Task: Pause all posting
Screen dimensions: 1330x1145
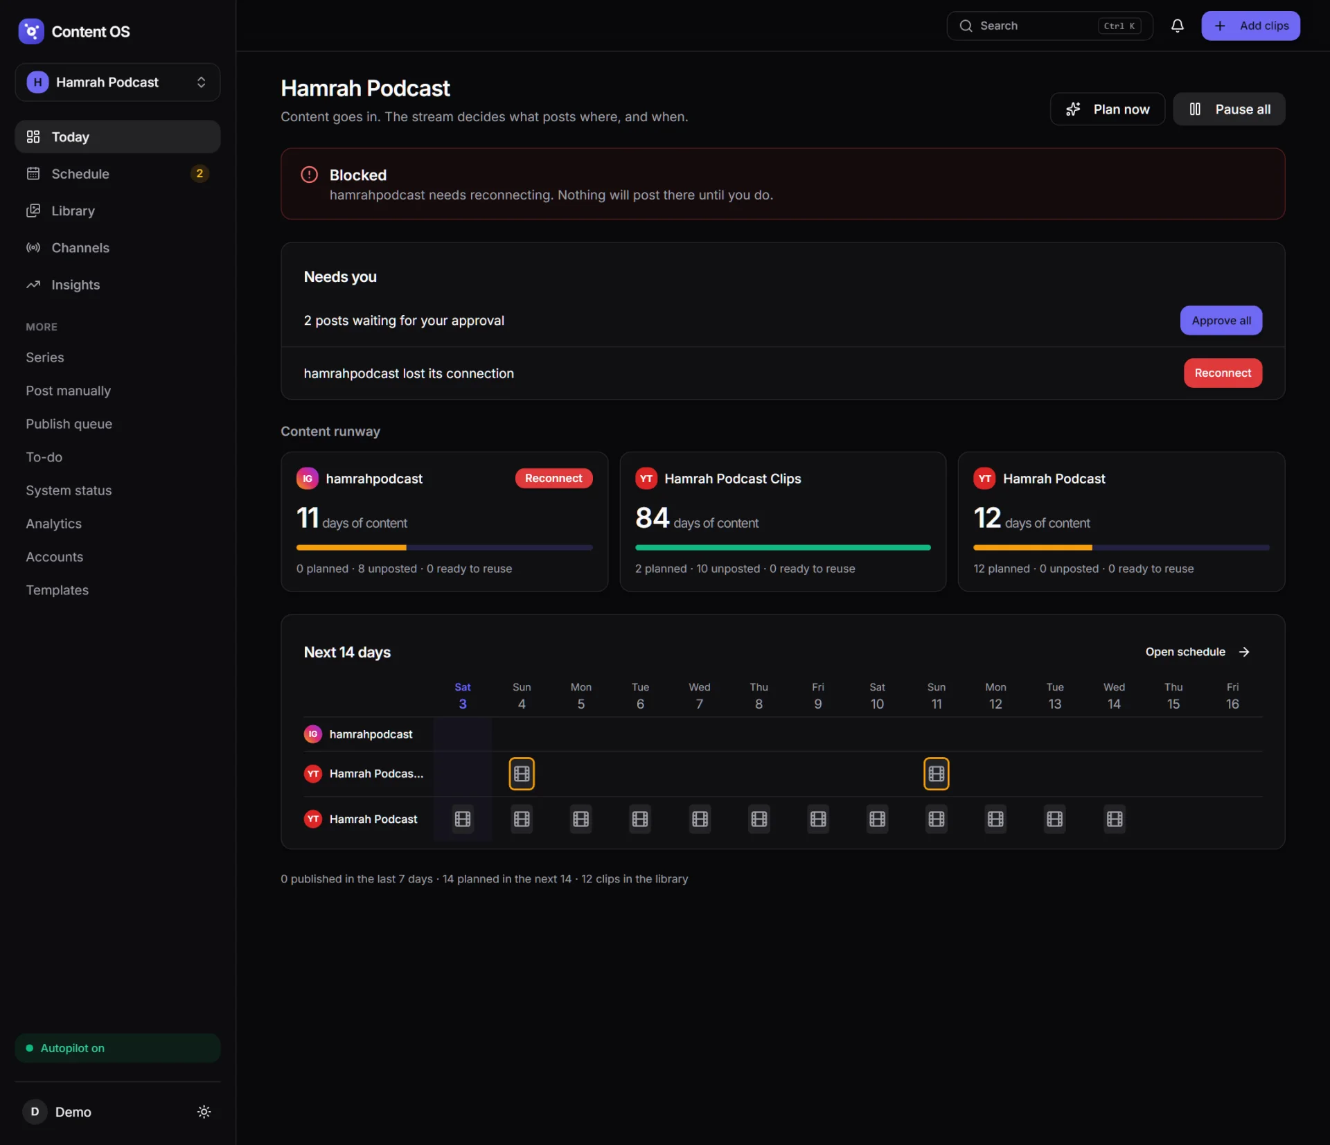Action: 1229,109
